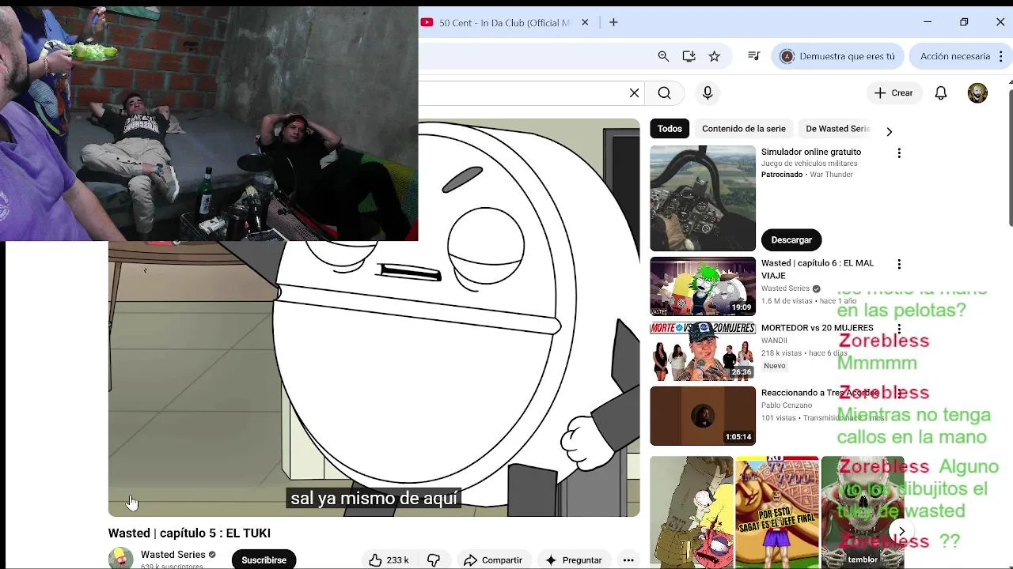Click the 'Reaccionando a Tres Acordes' title
This screenshot has height=569, width=1013.
(x=819, y=393)
